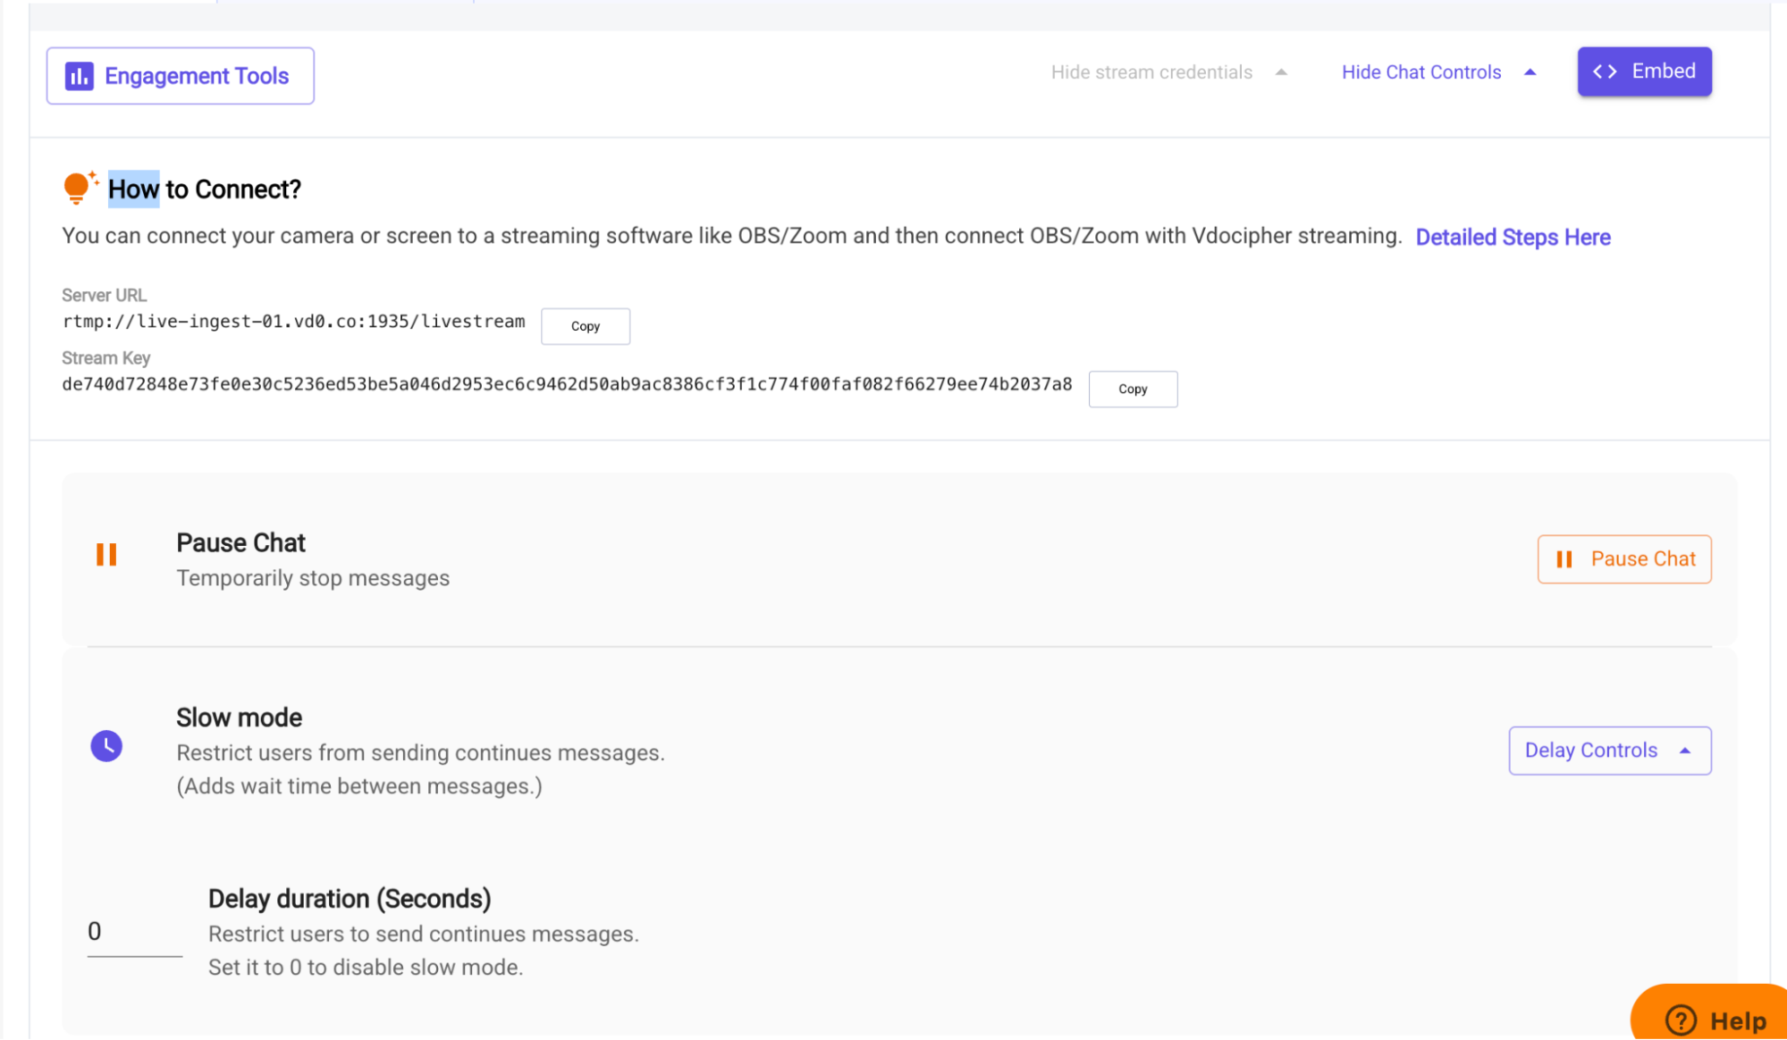
Task: Click the purple clock Slow mode icon
Action: click(x=106, y=746)
